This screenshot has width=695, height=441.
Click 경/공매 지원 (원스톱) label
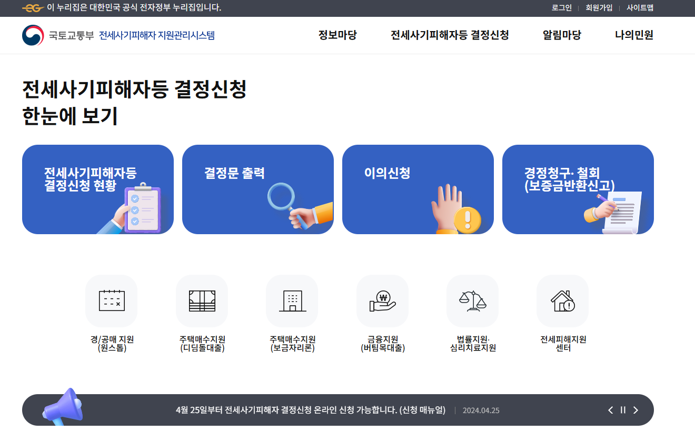point(112,344)
